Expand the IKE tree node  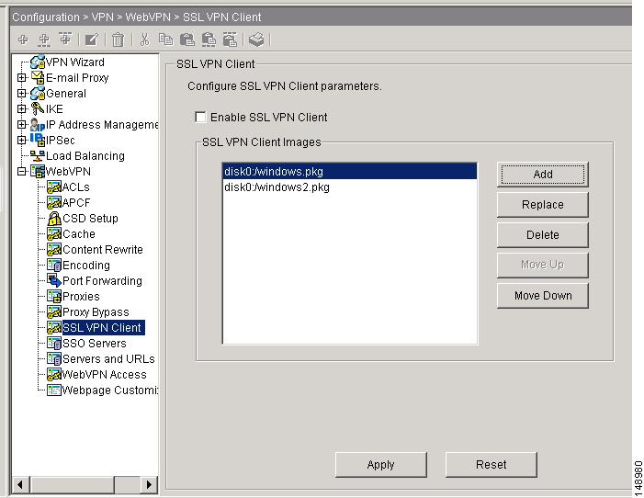21,109
